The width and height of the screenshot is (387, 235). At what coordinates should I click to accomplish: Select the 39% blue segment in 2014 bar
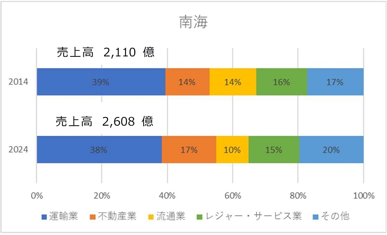[x=101, y=82]
